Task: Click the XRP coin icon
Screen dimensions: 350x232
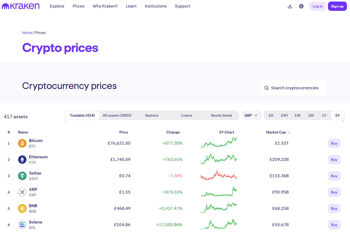Action: click(22, 192)
